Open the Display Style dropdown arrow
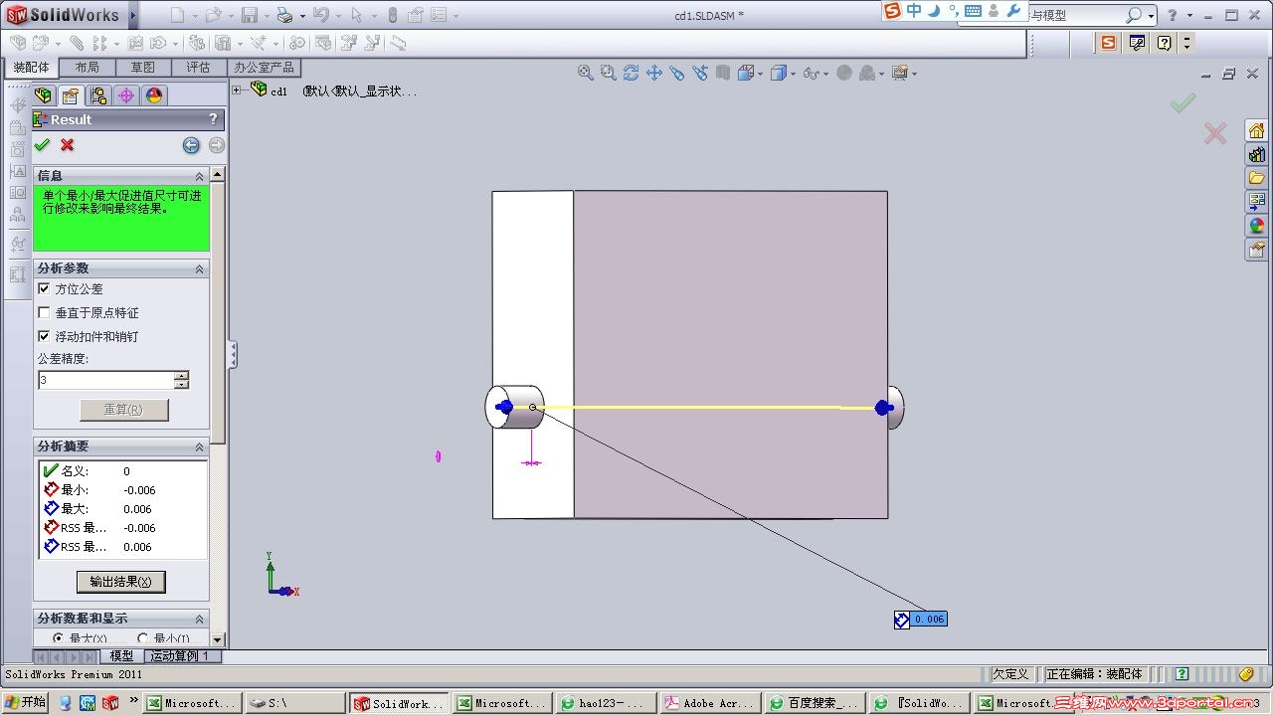 (794, 74)
